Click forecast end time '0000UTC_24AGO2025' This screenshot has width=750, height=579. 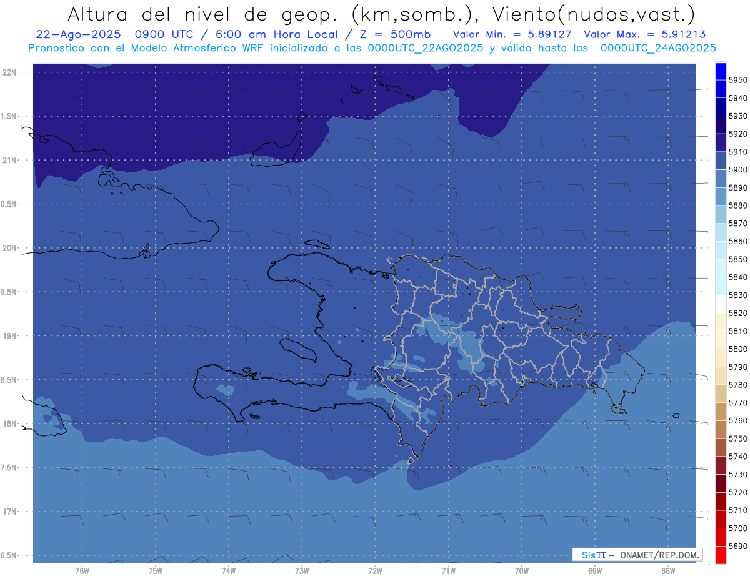click(658, 48)
